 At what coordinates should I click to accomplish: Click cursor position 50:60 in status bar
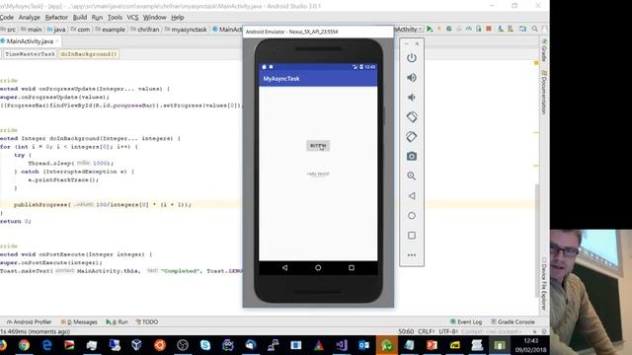click(406, 331)
